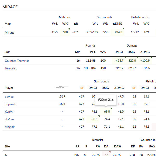Screen dimensions: 156x156
Task: Open dupreeh player profile link
Action: pyautogui.click(x=10, y=104)
